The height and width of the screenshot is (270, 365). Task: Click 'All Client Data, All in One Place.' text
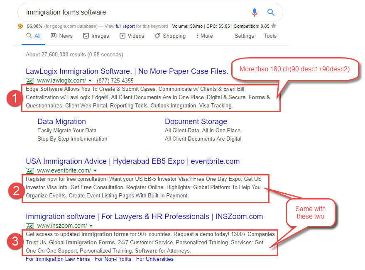[x=203, y=131]
